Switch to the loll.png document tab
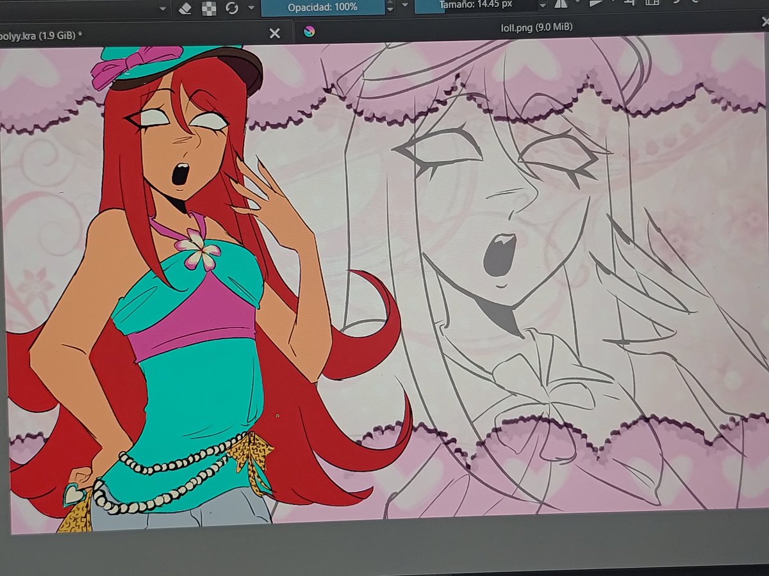The height and width of the screenshot is (576, 769). click(532, 29)
